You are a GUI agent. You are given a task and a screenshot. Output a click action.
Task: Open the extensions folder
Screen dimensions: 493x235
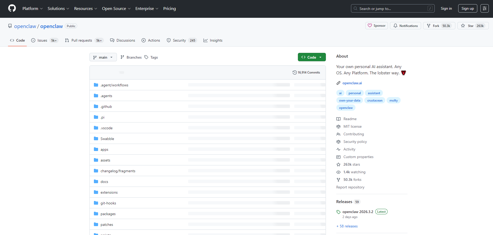[109, 192]
